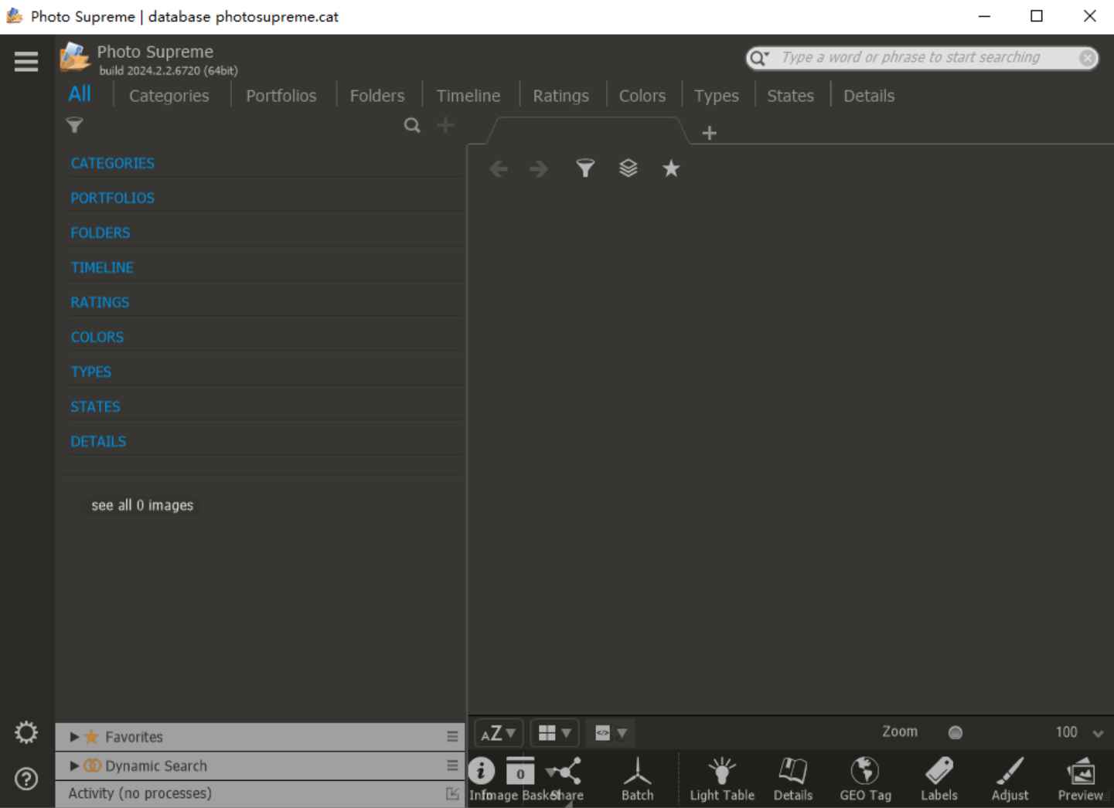
Task: Open the sort order dropdown
Action: point(498,732)
